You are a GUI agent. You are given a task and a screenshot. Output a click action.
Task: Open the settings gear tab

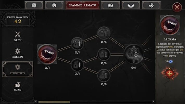(x=151, y=5)
